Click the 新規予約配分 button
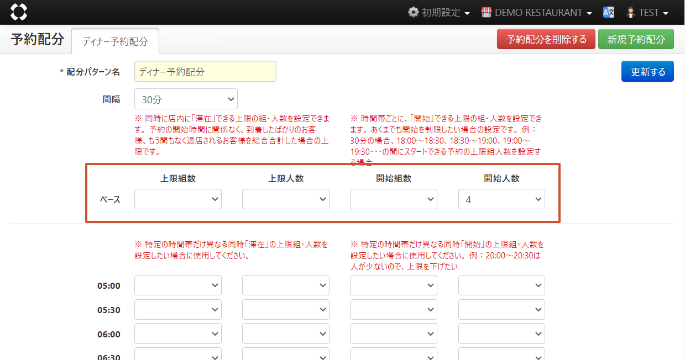Screen dimensions: 685x360 636,39
